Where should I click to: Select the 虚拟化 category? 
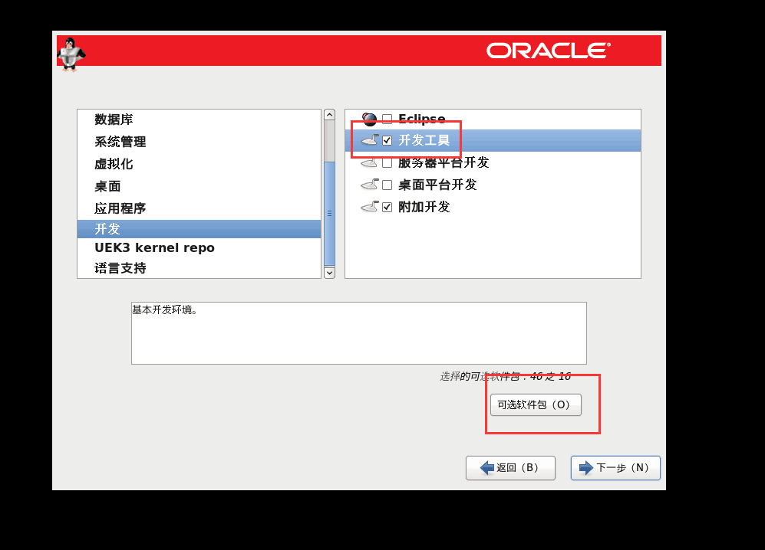[x=114, y=164]
